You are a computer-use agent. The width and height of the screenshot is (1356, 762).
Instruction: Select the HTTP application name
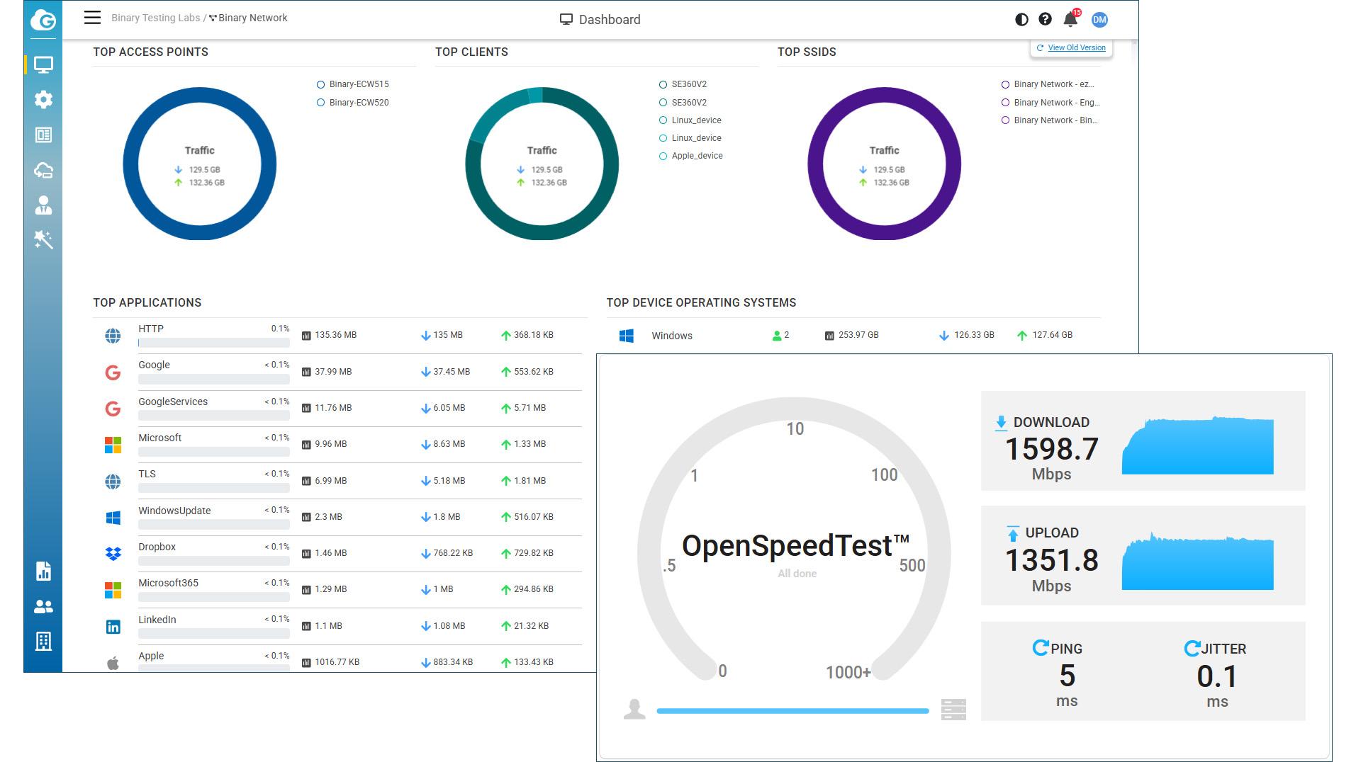click(151, 329)
